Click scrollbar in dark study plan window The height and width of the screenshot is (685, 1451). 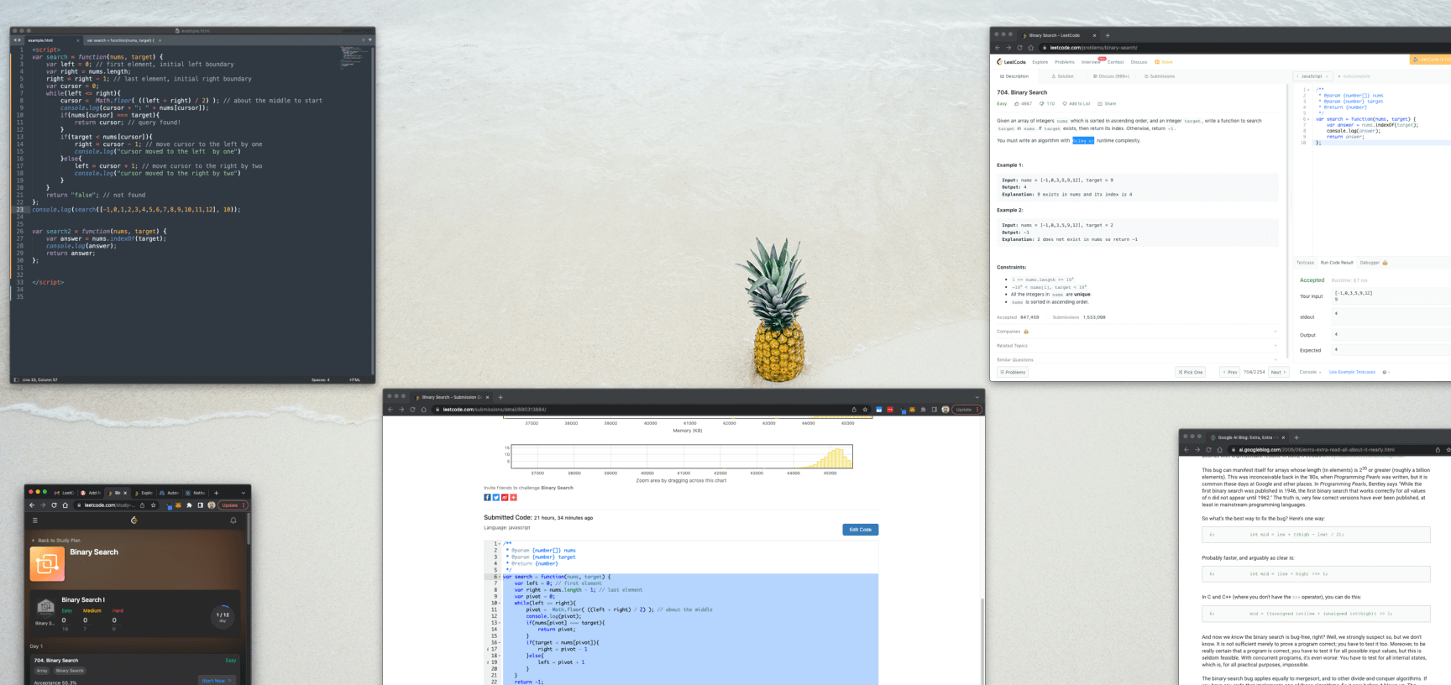point(249,529)
